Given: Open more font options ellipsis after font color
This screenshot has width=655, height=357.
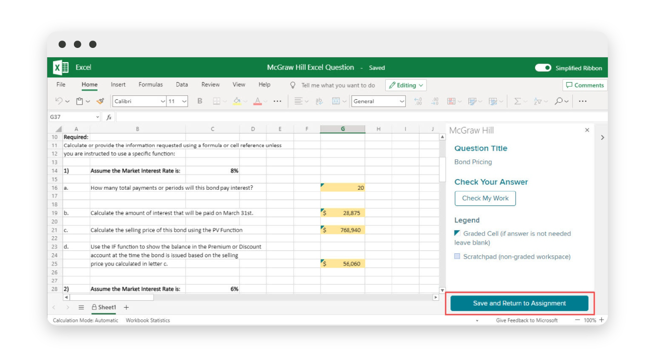Looking at the screenshot, I should (x=278, y=101).
